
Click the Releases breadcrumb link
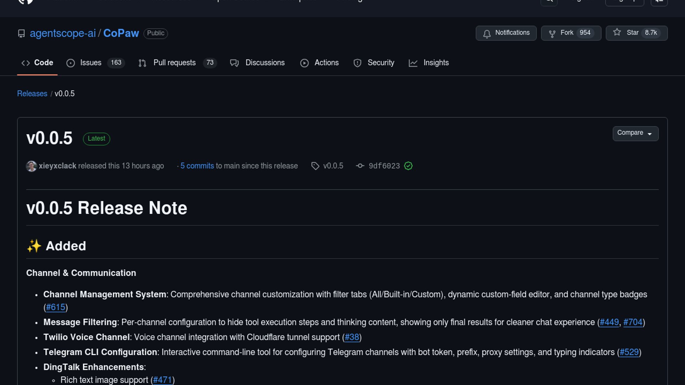click(x=32, y=93)
